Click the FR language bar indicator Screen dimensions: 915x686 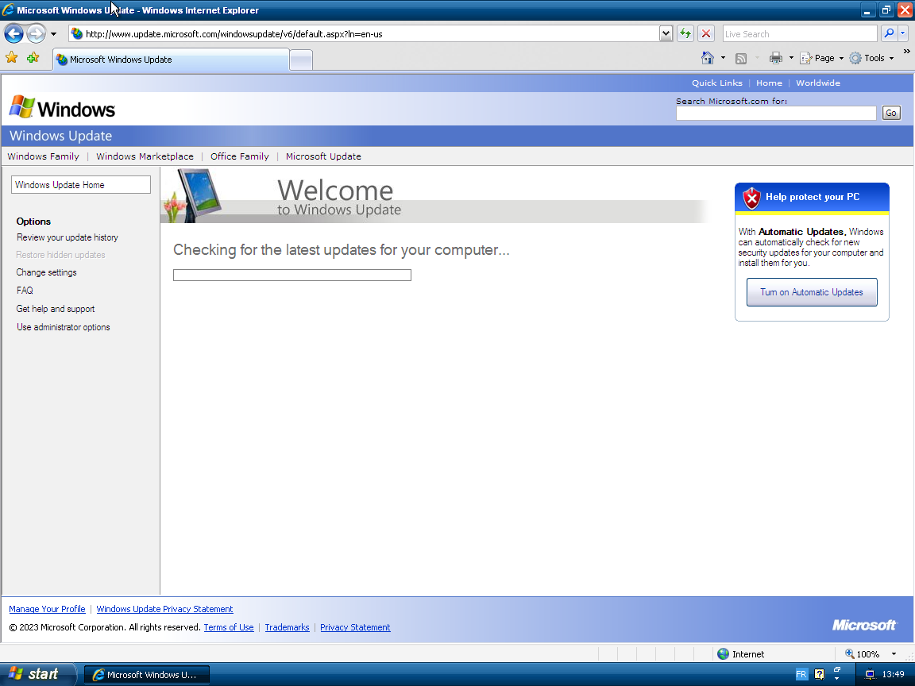click(x=801, y=674)
